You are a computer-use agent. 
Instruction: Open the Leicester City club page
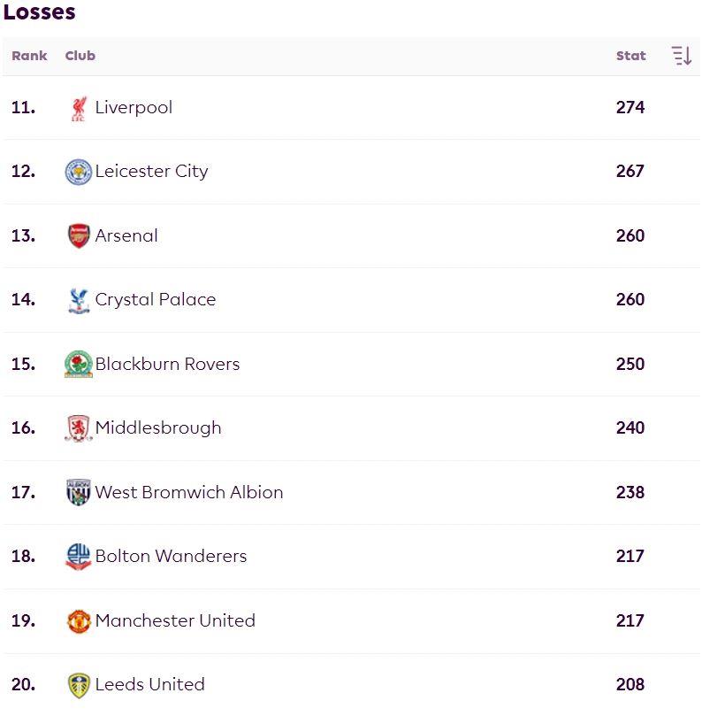pos(151,171)
